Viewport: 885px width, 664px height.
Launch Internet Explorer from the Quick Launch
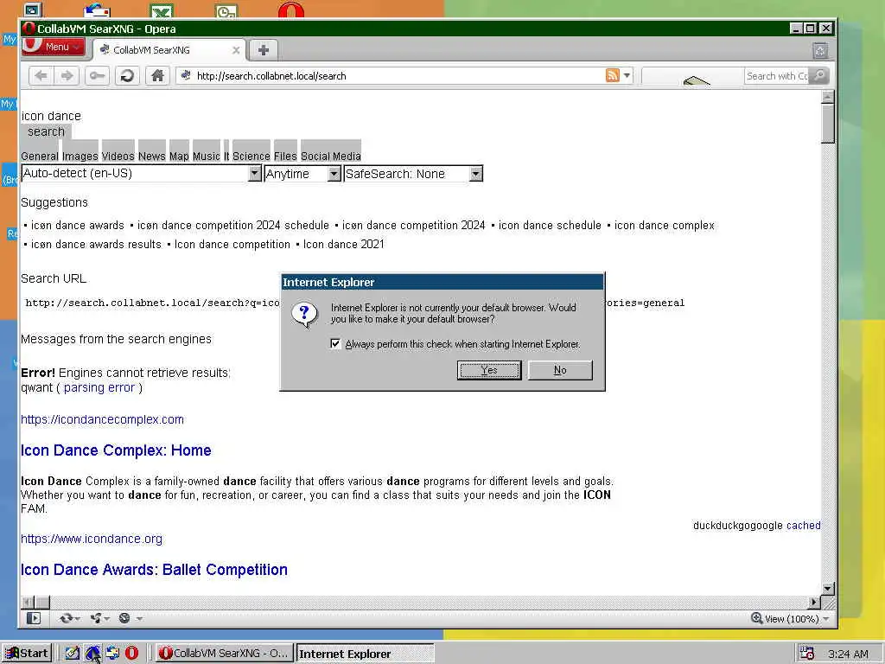coord(92,654)
